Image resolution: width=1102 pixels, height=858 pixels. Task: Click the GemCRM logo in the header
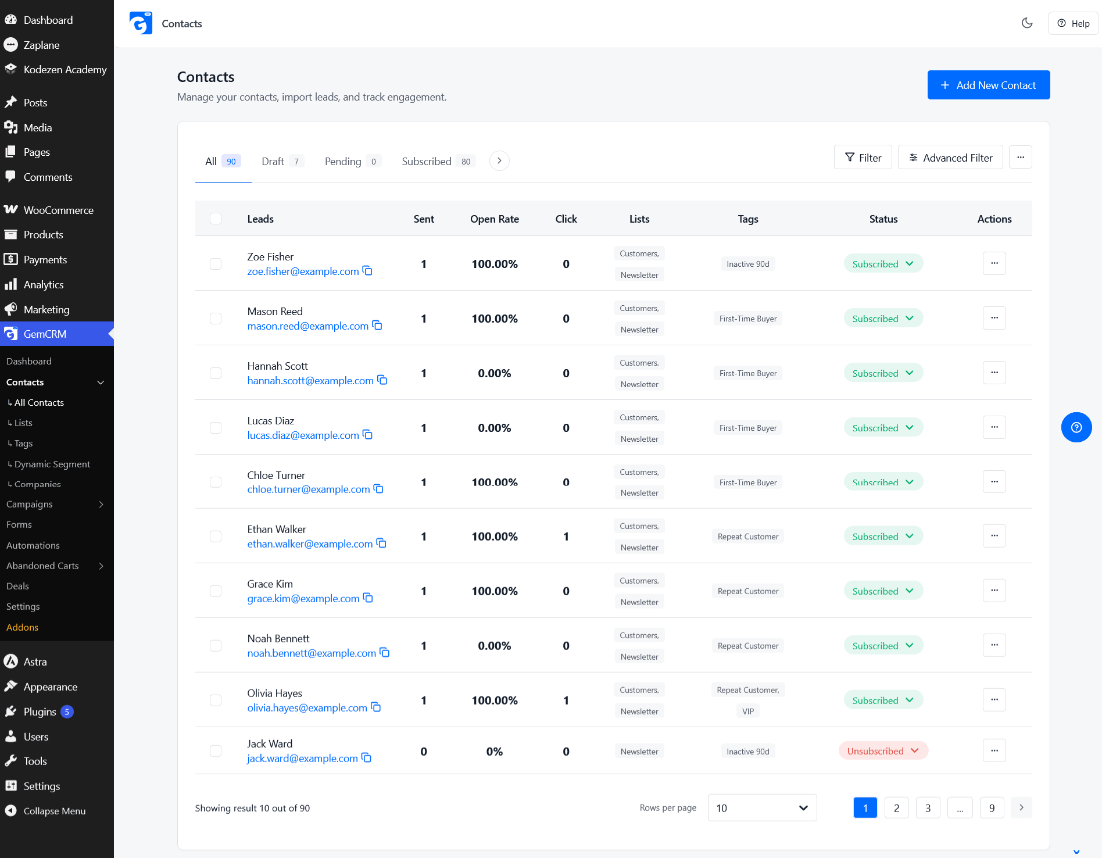click(x=141, y=23)
